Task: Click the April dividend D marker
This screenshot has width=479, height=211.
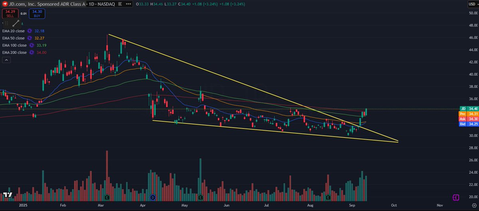Action: (x=153, y=197)
